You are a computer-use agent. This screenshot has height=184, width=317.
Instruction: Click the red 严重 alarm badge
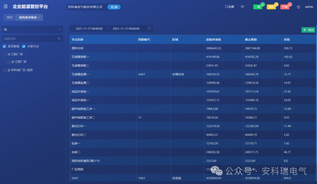(285, 7)
